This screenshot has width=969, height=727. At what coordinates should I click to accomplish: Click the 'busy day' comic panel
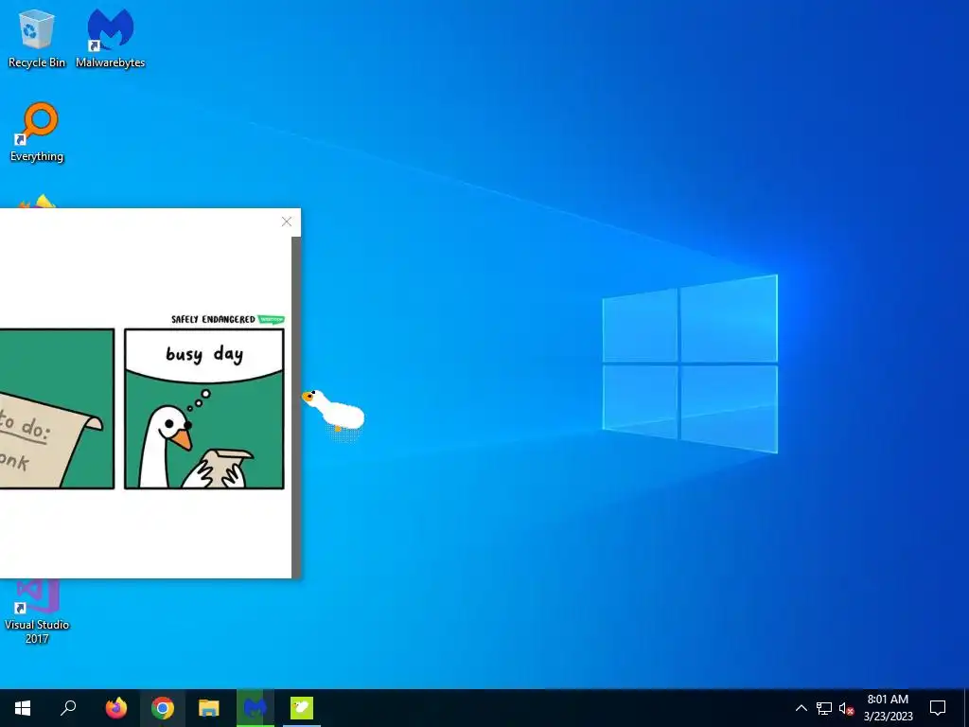tap(204, 409)
